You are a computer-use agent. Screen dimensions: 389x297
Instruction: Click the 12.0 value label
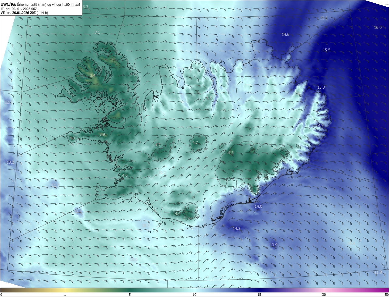79,212
